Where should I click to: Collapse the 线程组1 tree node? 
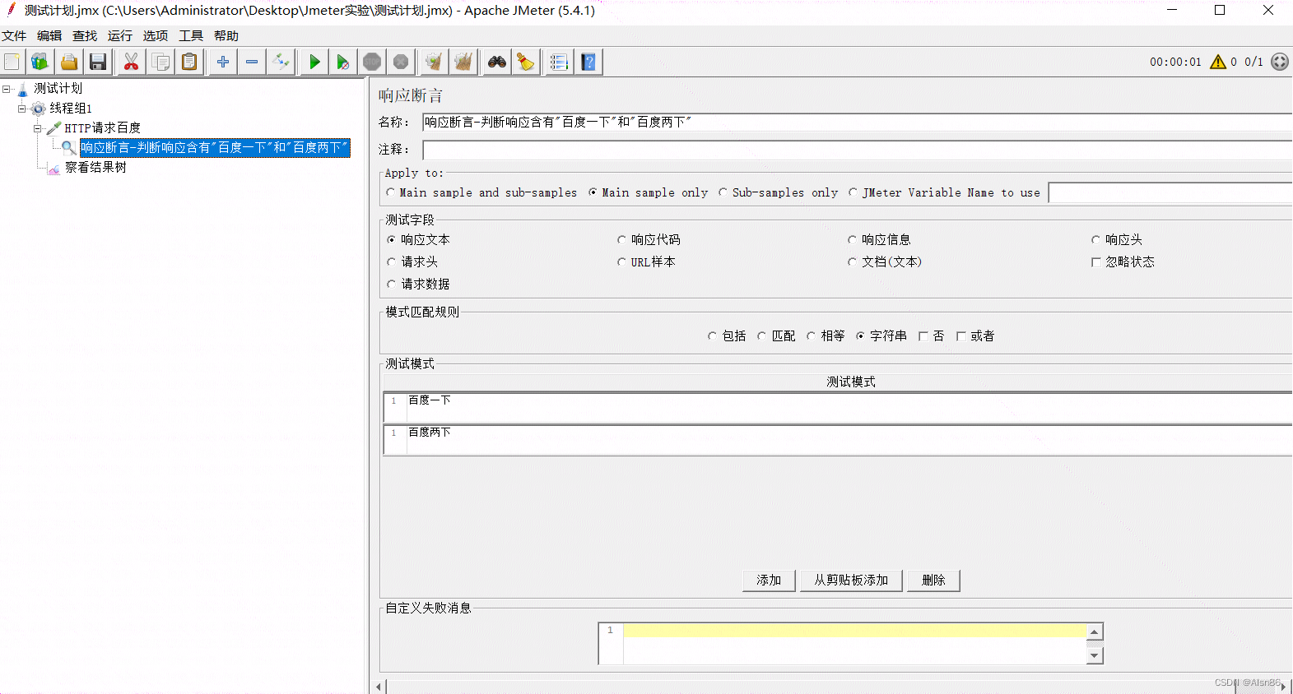(x=22, y=109)
